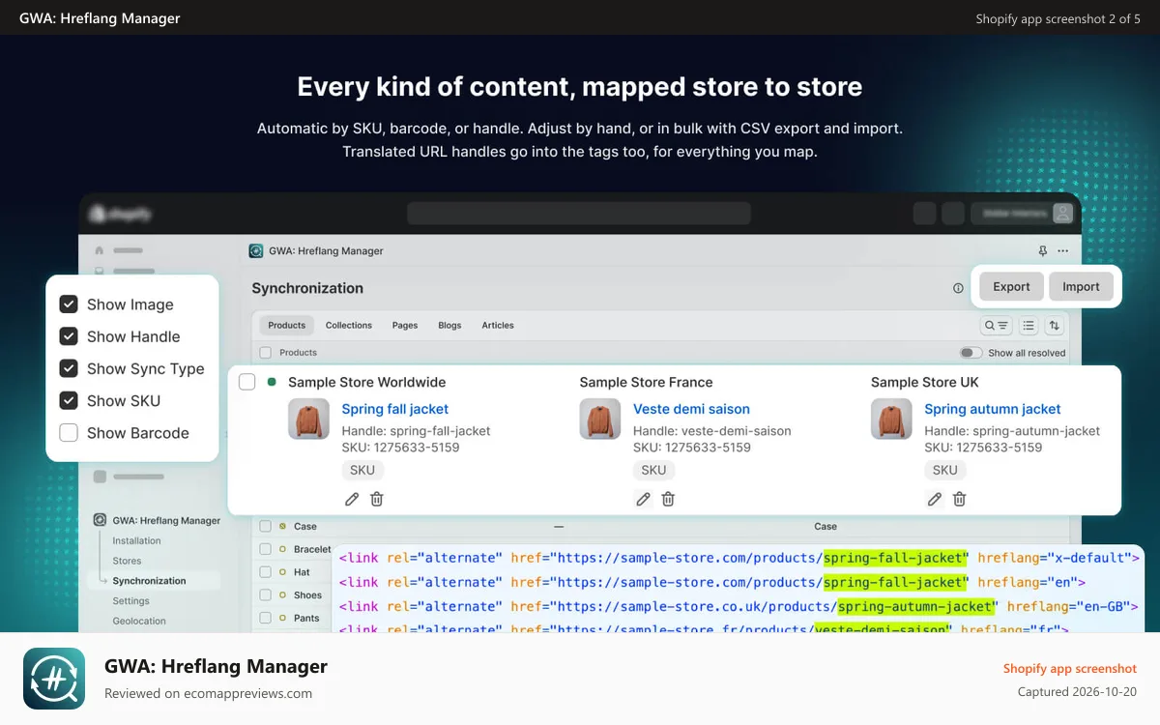Click the hreflang="x-default" code line
Image resolution: width=1160 pixels, height=725 pixels.
739,558
